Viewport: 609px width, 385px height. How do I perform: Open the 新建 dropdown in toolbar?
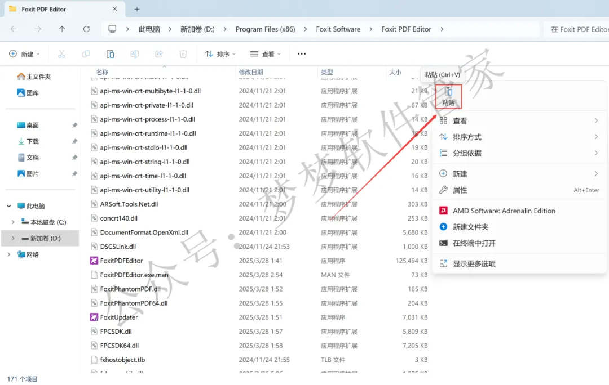(x=24, y=54)
